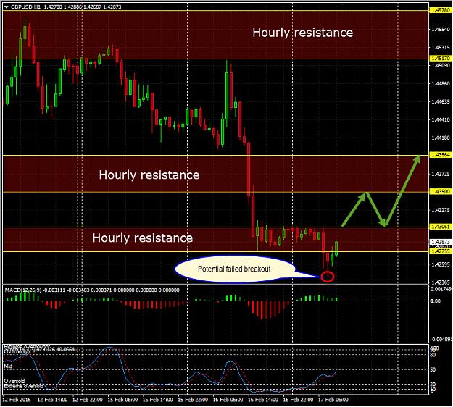
Task: Click 'Hourly resistance' text in the 1.43500–1.43964 zone
Action: 149,175
